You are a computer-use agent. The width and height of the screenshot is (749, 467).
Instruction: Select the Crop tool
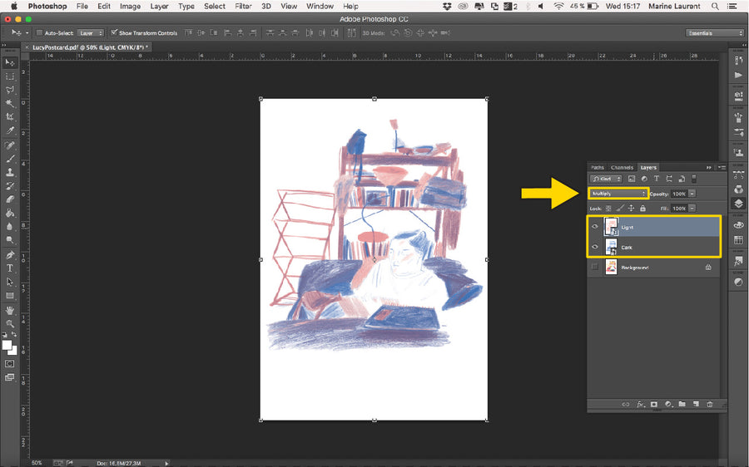tap(9, 116)
